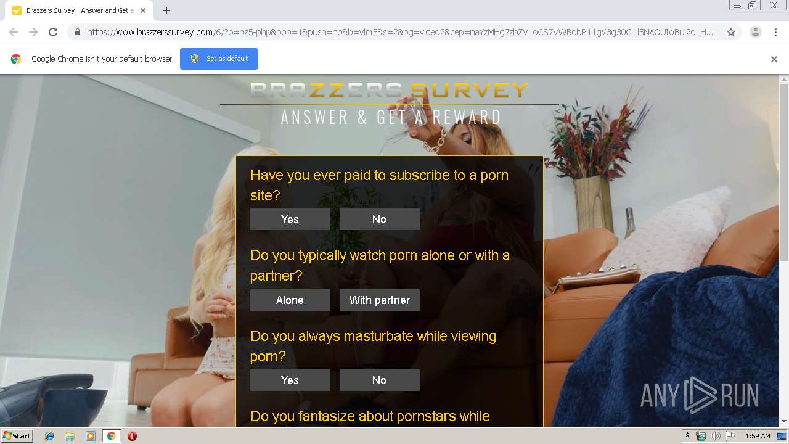Click the Action Center flag icon

[x=730, y=436]
